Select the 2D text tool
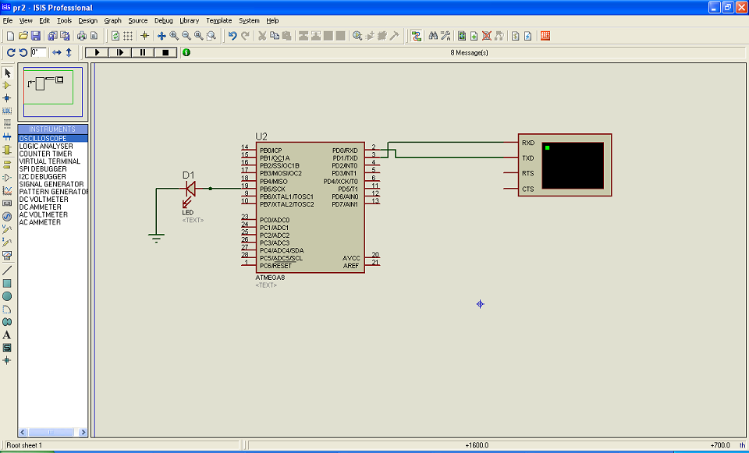 [7, 335]
